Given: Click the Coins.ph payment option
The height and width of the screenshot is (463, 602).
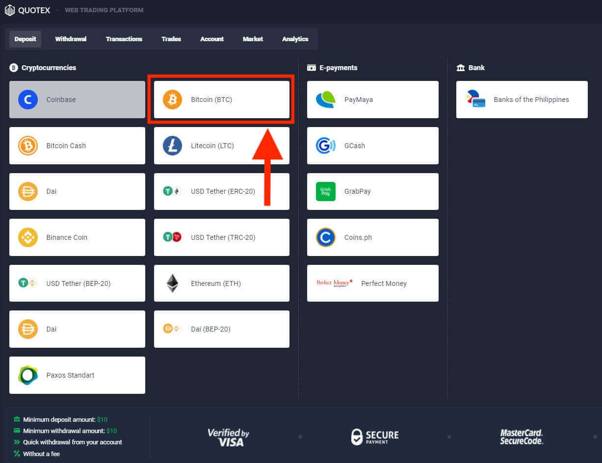Looking at the screenshot, I should coord(372,237).
